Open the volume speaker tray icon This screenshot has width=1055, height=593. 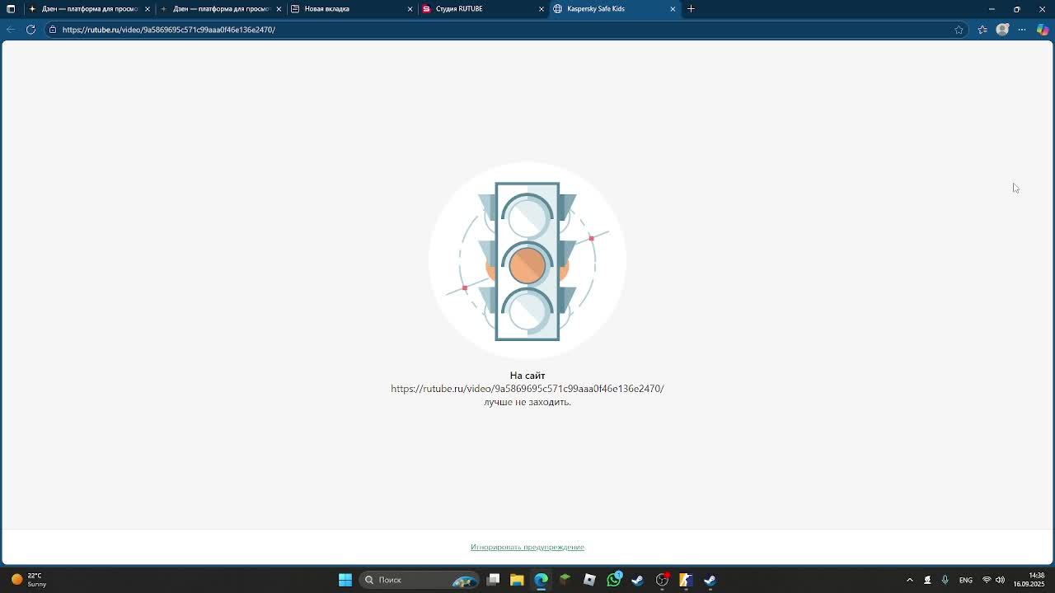tap(1001, 580)
